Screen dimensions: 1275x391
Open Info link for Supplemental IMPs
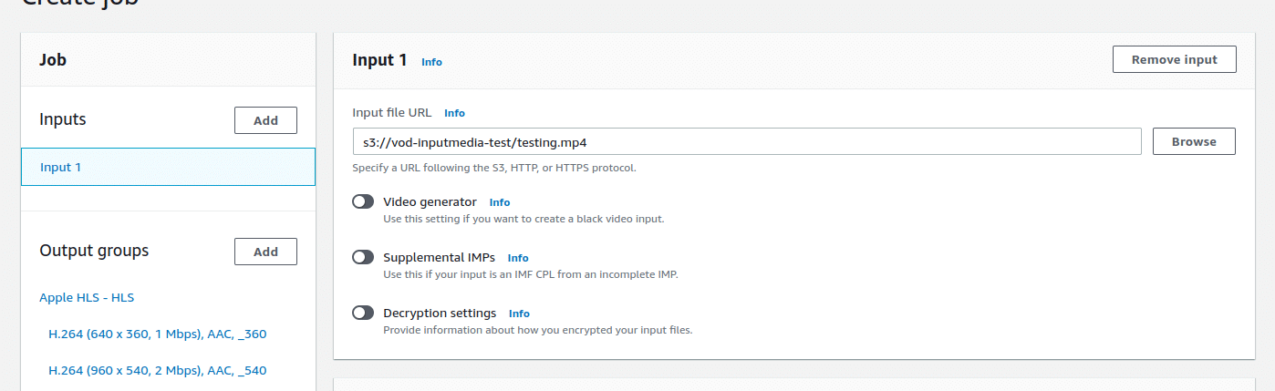[518, 258]
